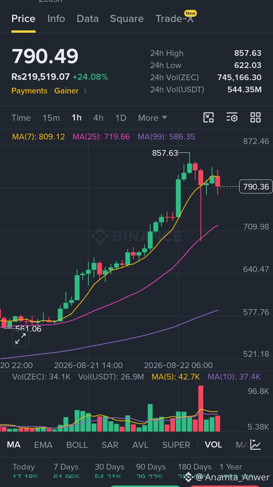This screenshot has height=487, width=273.
Task: Enable the SUPER indicator
Action: (x=176, y=444)
